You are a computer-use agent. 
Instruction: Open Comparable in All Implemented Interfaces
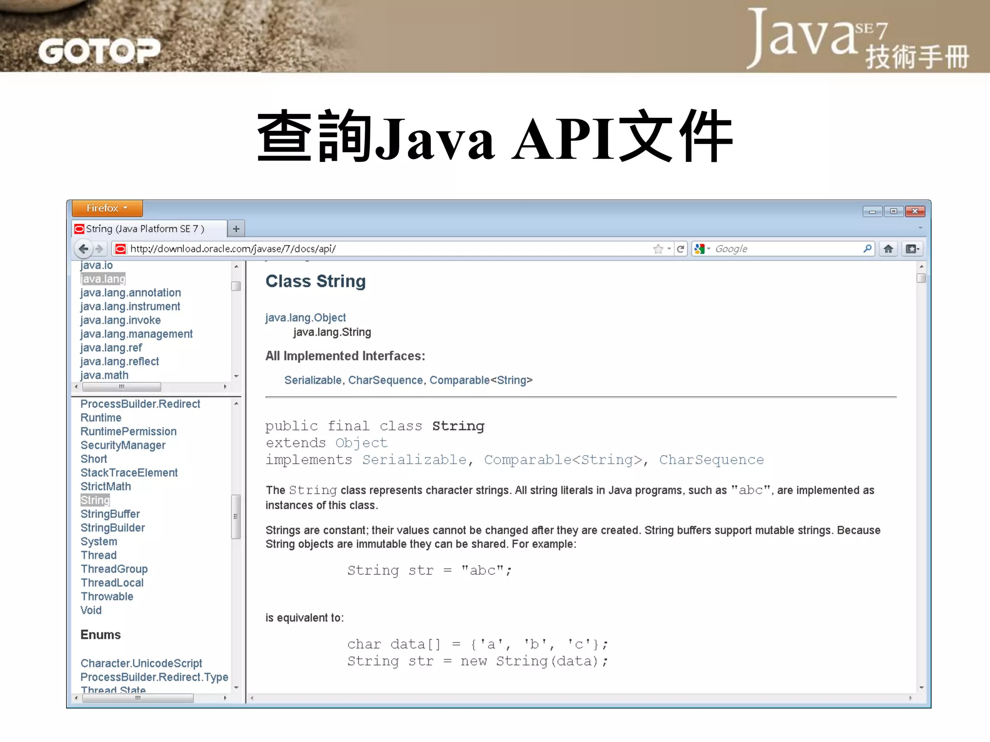pyautogui.click(x=459, y=381)
